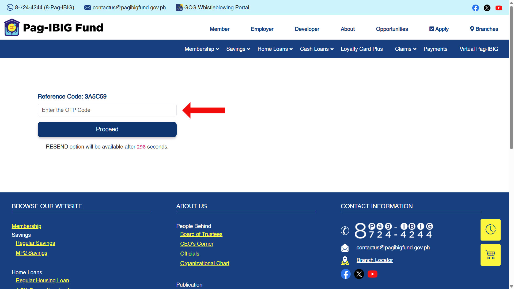
Task: Expand the Membership dropdown menu
Action: [202, 49]
